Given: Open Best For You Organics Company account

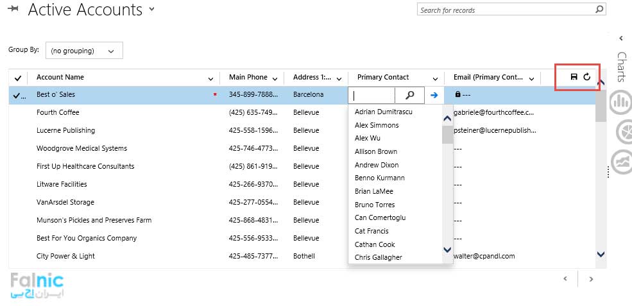Looking at the screenshot, I should [x=87, y=238].
